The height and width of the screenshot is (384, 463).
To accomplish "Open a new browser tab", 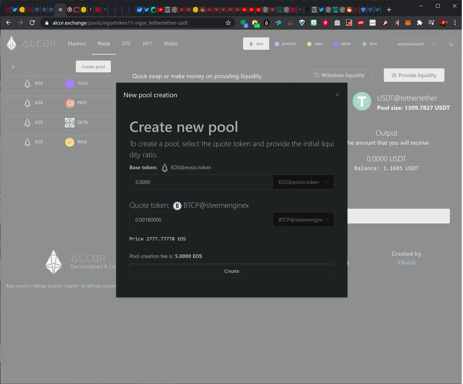I will [389, 10].
